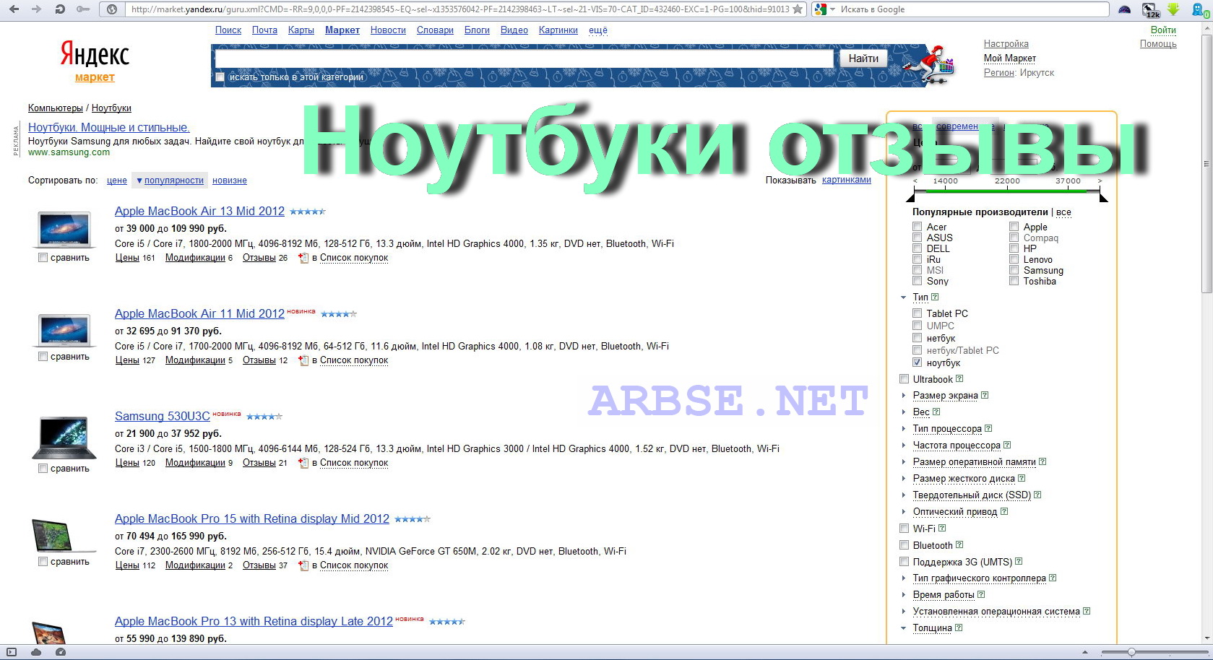Image resolution: width=1213 pixels, height=660 pixels.
Task: Enable искать только в этой категории checkbox
Action: [x=220, y=77]
